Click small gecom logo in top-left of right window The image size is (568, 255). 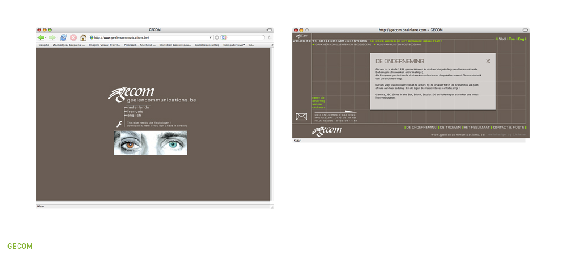[x=302, y=36]
